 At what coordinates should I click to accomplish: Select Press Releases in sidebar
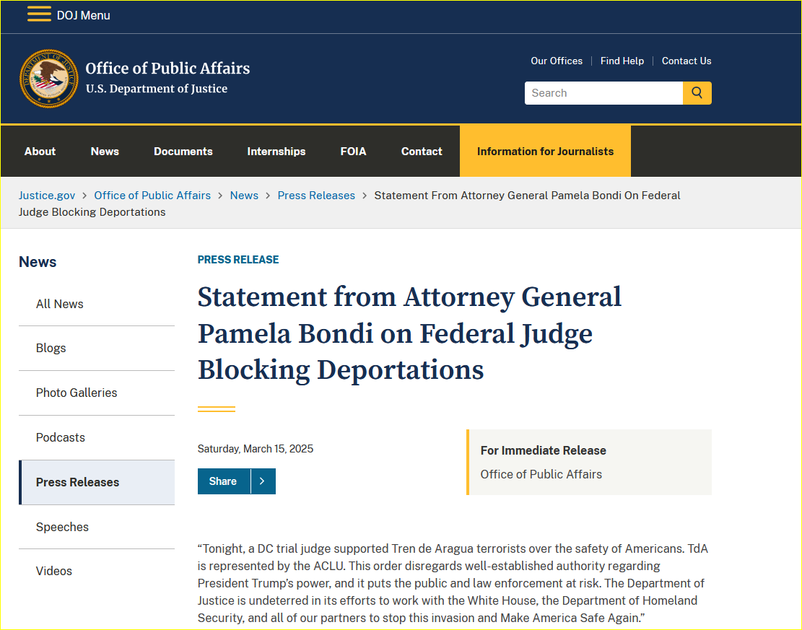pyautogui.click(x=97, y=482)
